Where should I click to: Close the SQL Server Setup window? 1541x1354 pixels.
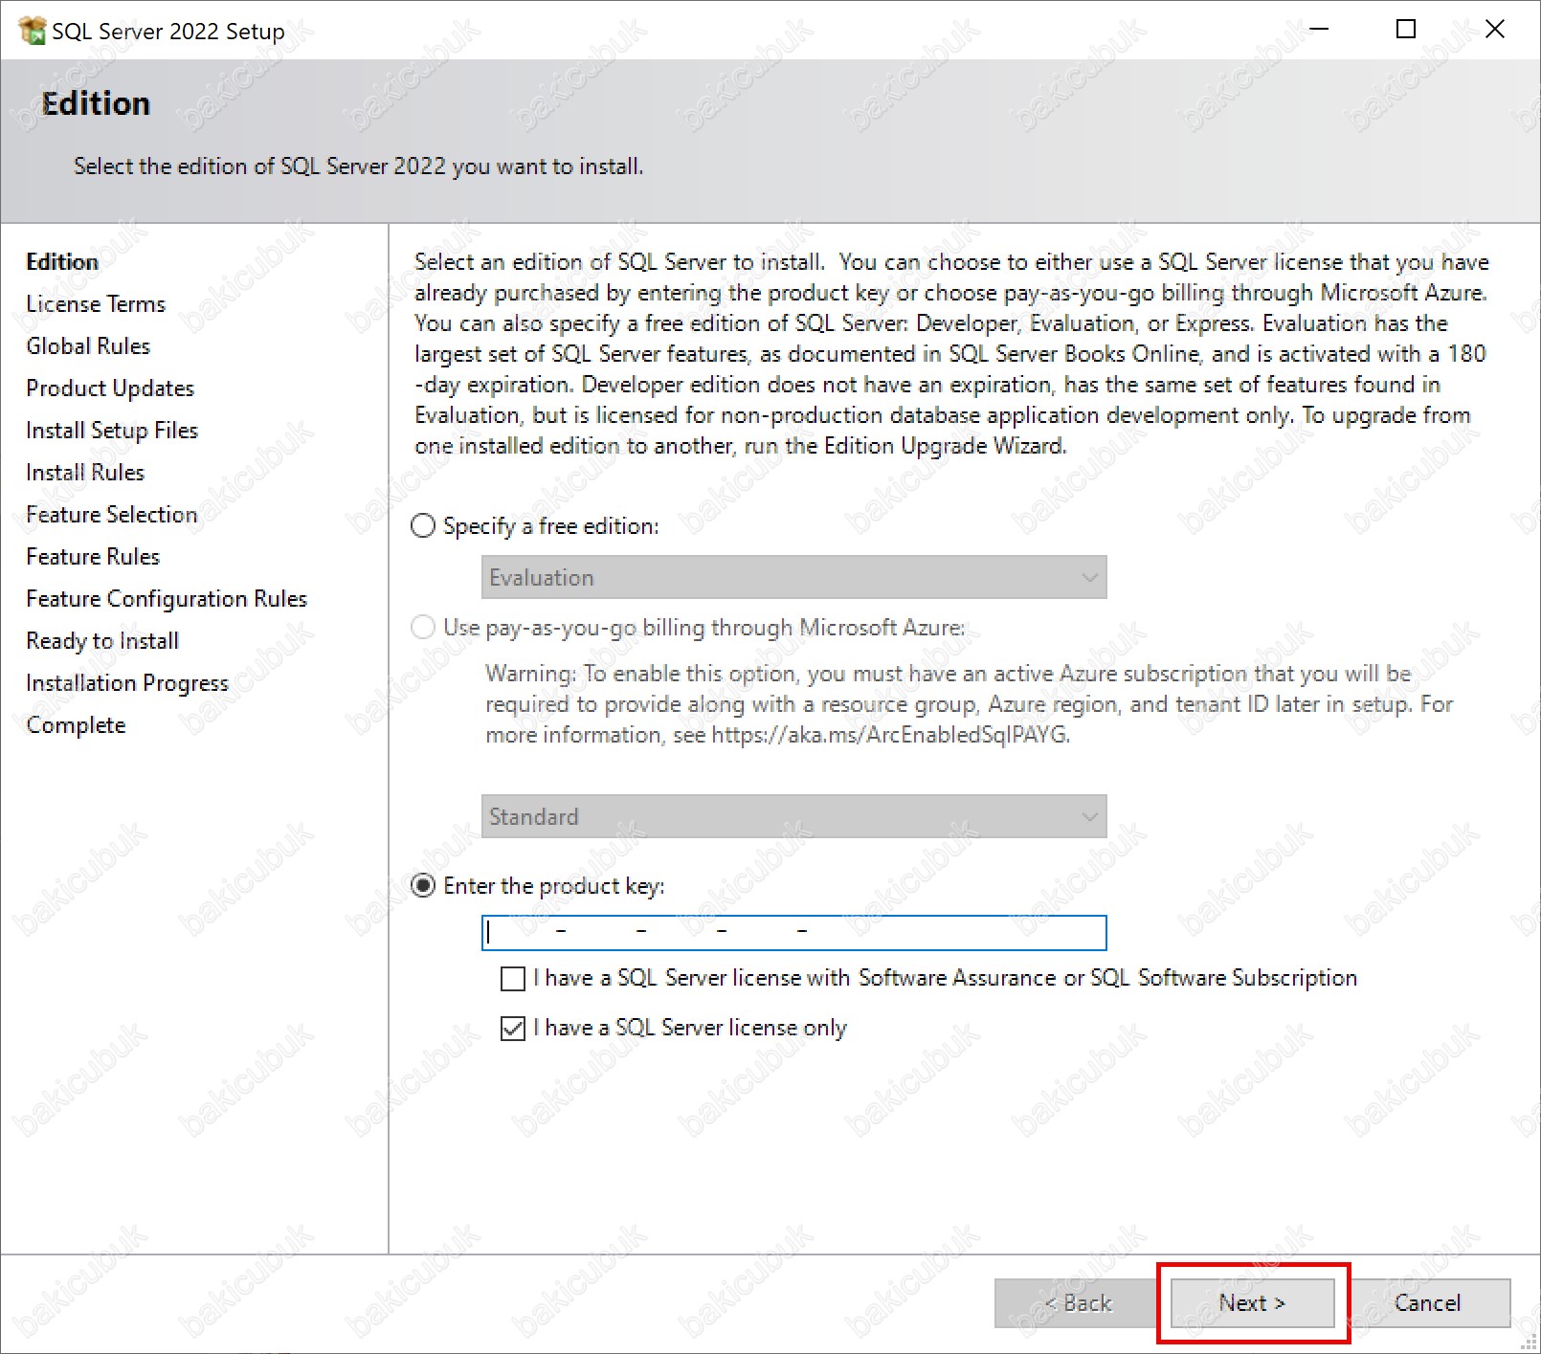pyautogui.click(x=1495, y=30)
